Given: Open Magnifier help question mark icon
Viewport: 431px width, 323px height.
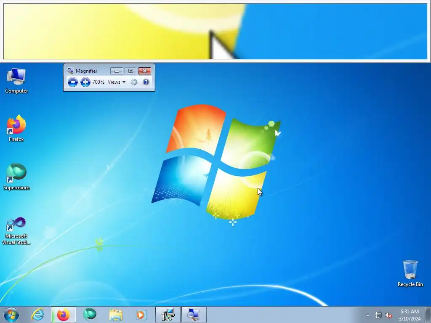Looking at the screenshot, I should (146, 82).
